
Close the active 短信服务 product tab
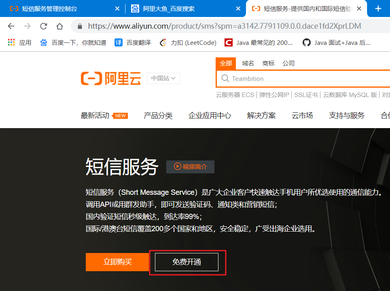(x=359, y=9)
